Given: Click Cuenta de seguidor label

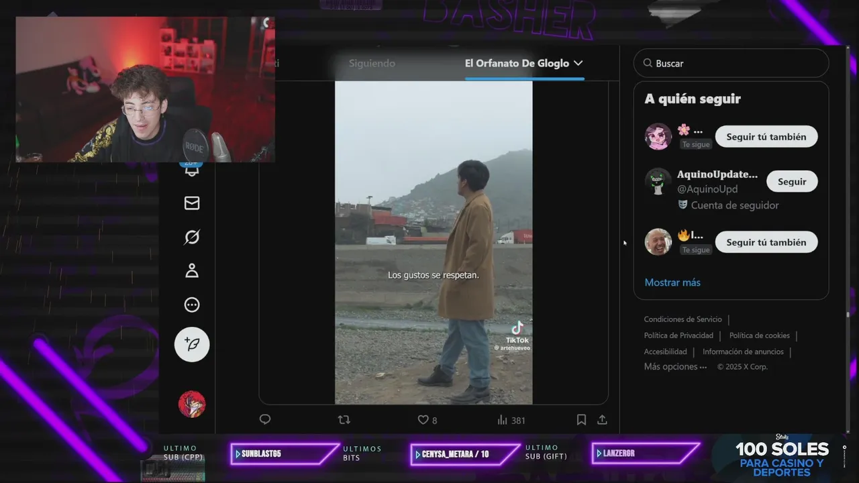Looking at the screenshot, I should pyautogui.click(x=729, y=205).
